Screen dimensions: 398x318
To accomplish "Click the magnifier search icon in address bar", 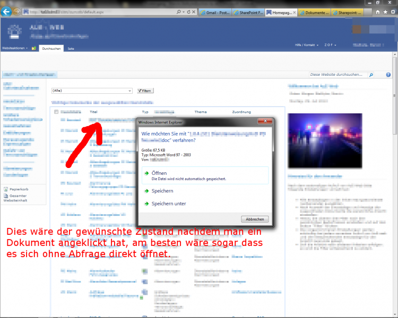I will [x=179, y=12].
